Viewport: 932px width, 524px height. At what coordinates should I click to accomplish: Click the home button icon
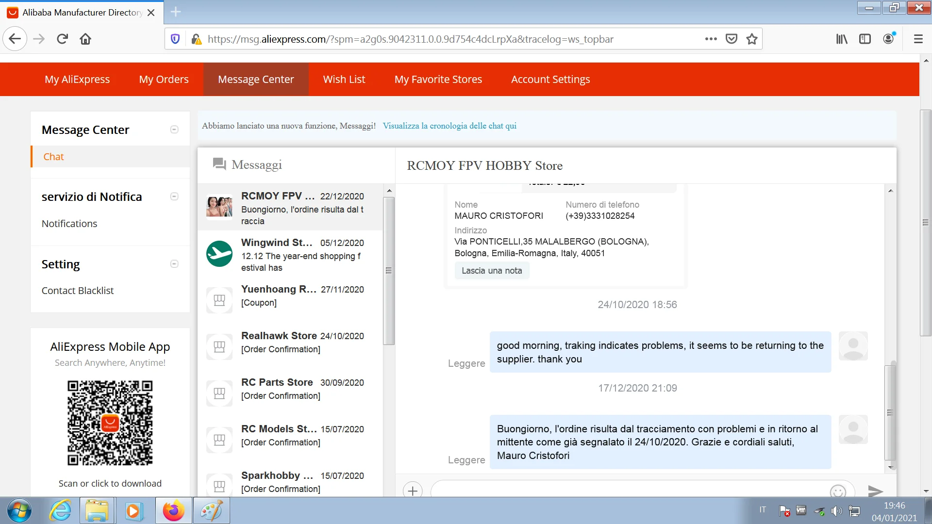pyautogui.click(x=85, y=39)
